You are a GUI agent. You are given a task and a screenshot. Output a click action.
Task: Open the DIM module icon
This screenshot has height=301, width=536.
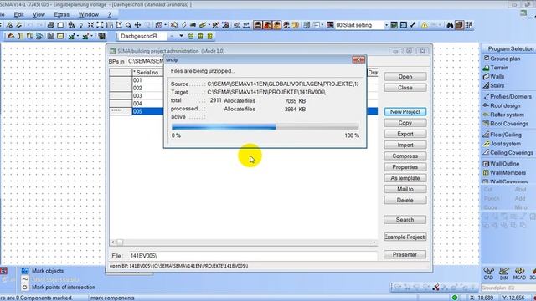click(504, 273)
